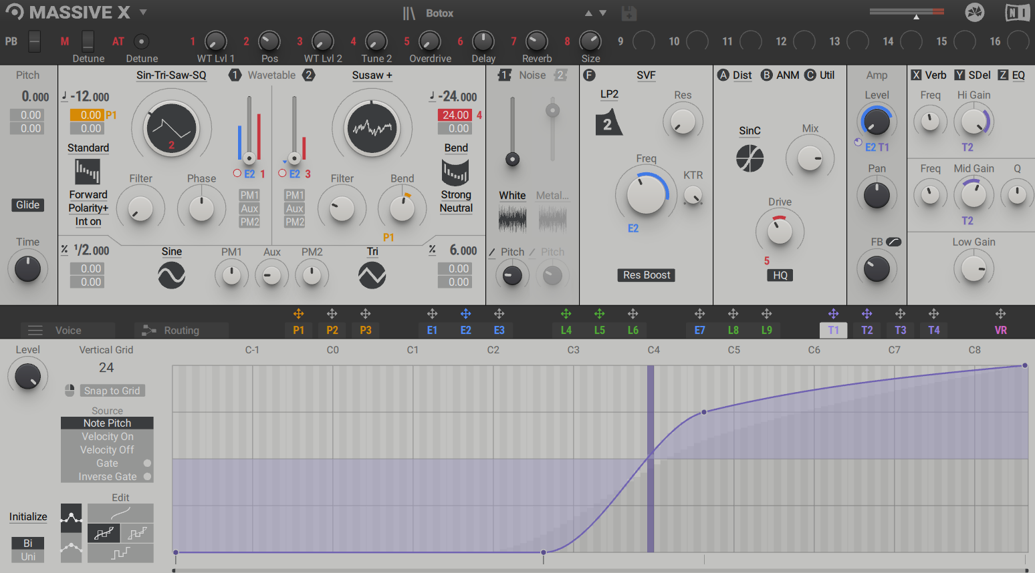
Task: Select the T1 tracker tab
Action: [833, 331]
